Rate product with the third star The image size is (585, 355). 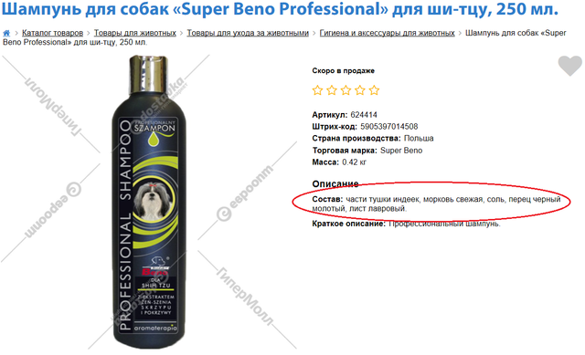pyautogui.click(x=346, y=90)
